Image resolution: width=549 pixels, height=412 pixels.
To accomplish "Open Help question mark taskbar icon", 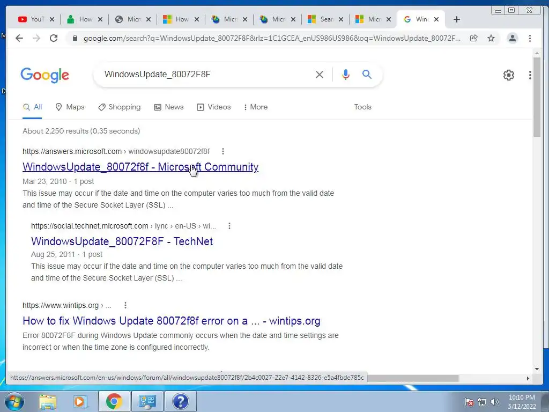I will (x=180, y=401).
